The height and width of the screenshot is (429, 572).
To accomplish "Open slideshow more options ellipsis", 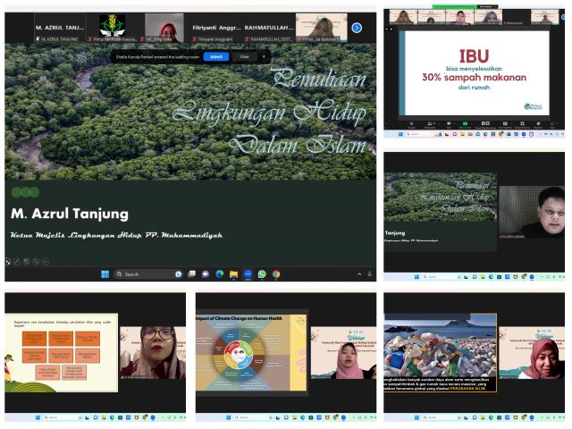I will point(46,261).
